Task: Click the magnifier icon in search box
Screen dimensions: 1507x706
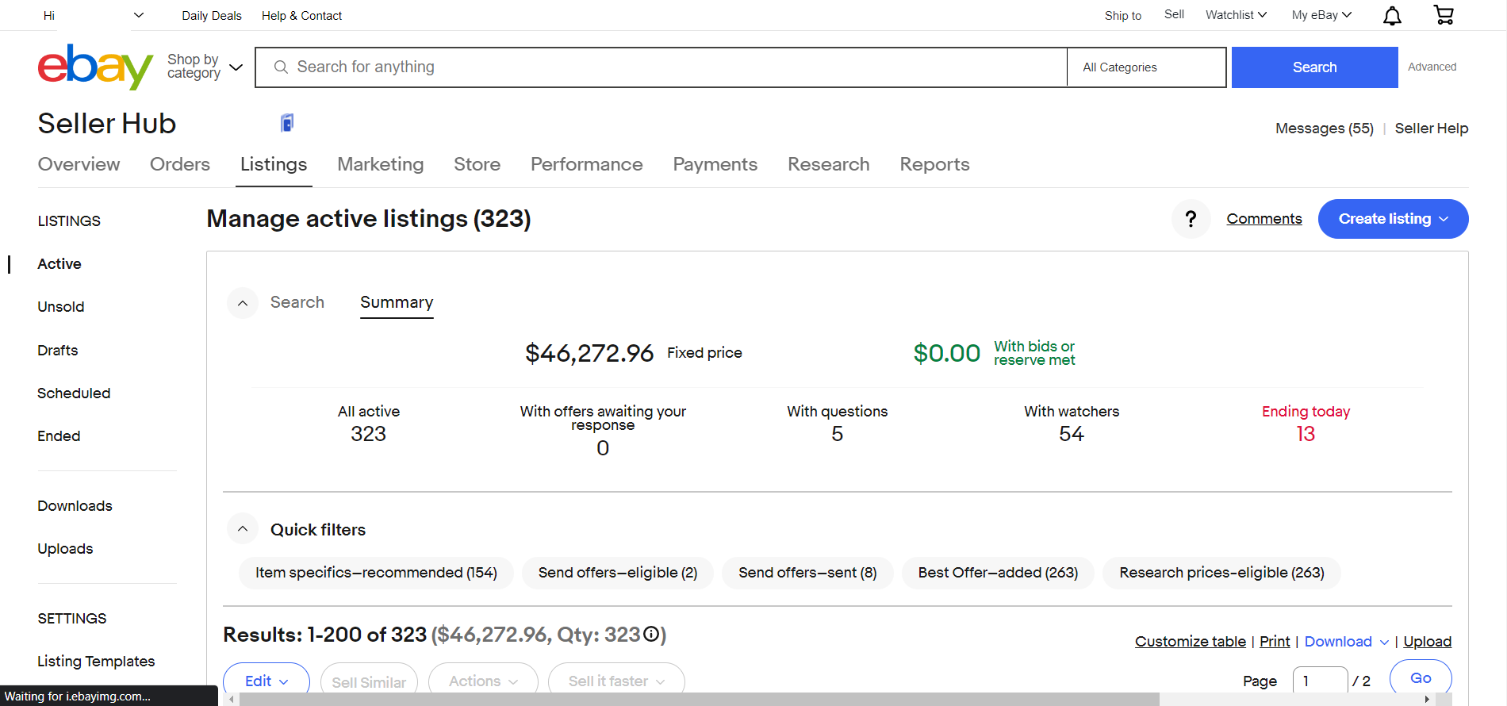Action: tap(281, 67)
